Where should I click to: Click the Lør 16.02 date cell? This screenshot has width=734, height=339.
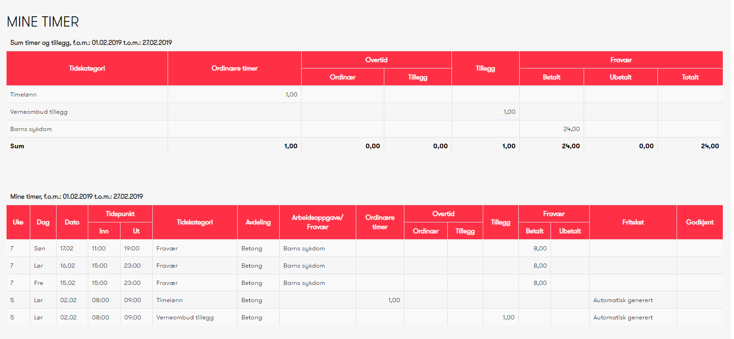click(x=68, y=266)
